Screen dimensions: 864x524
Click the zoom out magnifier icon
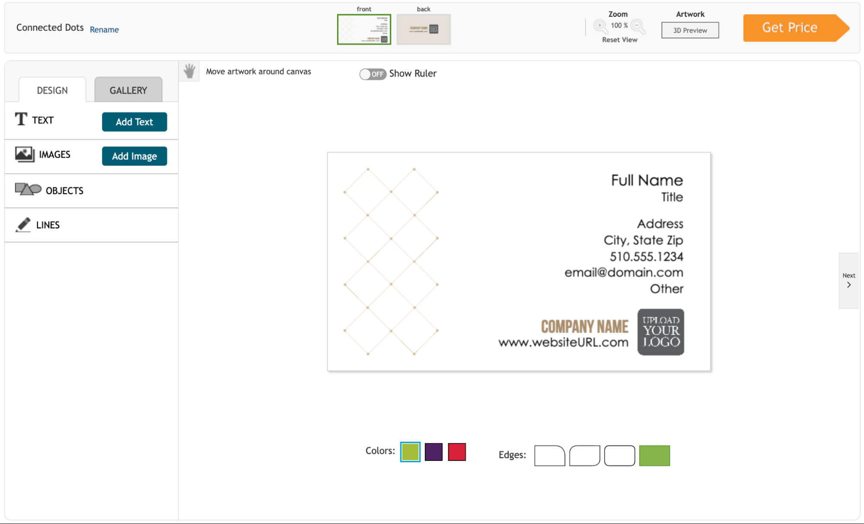pyautogui.click(x=638, y=26)
